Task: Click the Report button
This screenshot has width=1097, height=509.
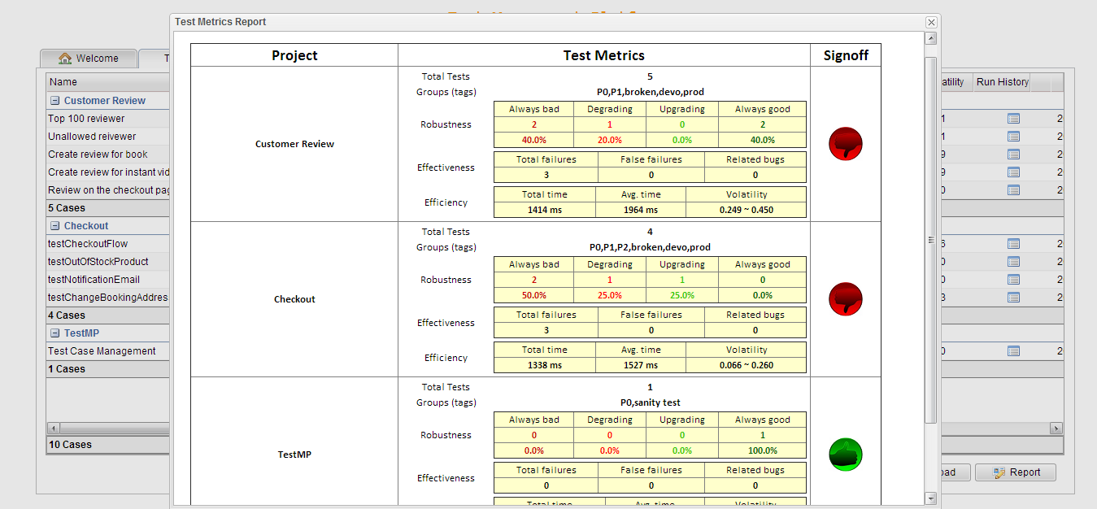Action: click(1015, 472)
